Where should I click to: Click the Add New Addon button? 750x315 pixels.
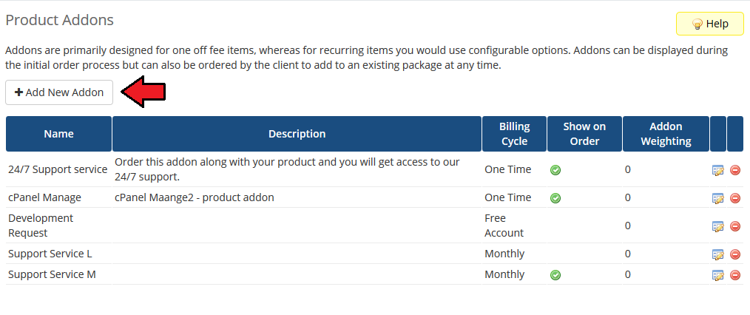59,92
